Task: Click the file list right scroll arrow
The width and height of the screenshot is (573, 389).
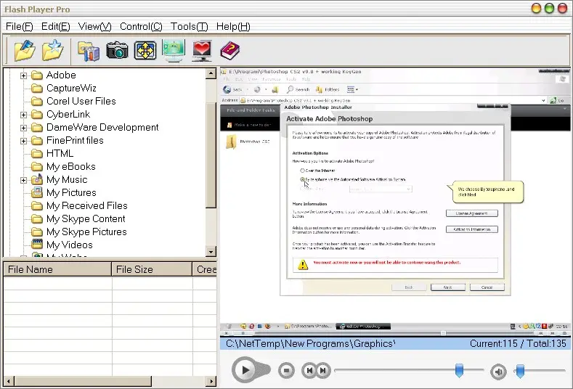Action: (211, 381)
